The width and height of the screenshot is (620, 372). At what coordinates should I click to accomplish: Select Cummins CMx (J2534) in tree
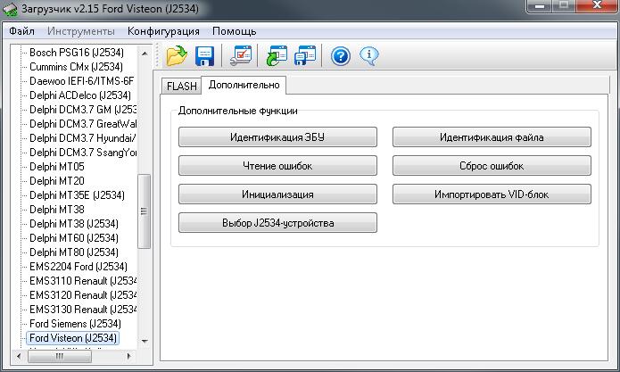(x=76, y=66)
